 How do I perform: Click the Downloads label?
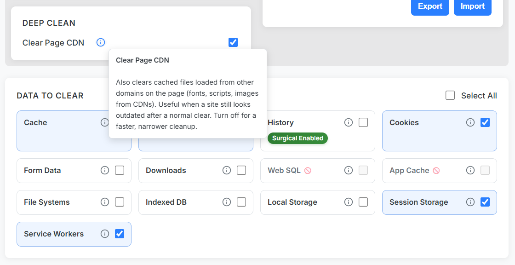[x=166, y=170]
